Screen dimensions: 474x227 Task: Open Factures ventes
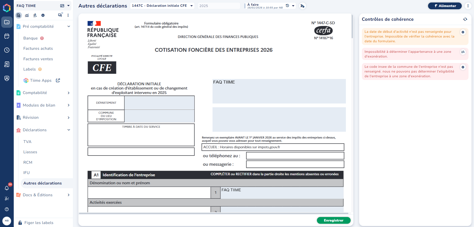(38, 59)
